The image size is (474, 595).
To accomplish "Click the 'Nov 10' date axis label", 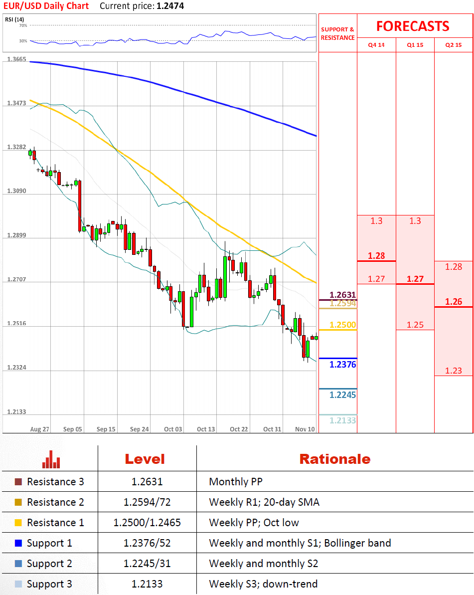I will 305,429.
